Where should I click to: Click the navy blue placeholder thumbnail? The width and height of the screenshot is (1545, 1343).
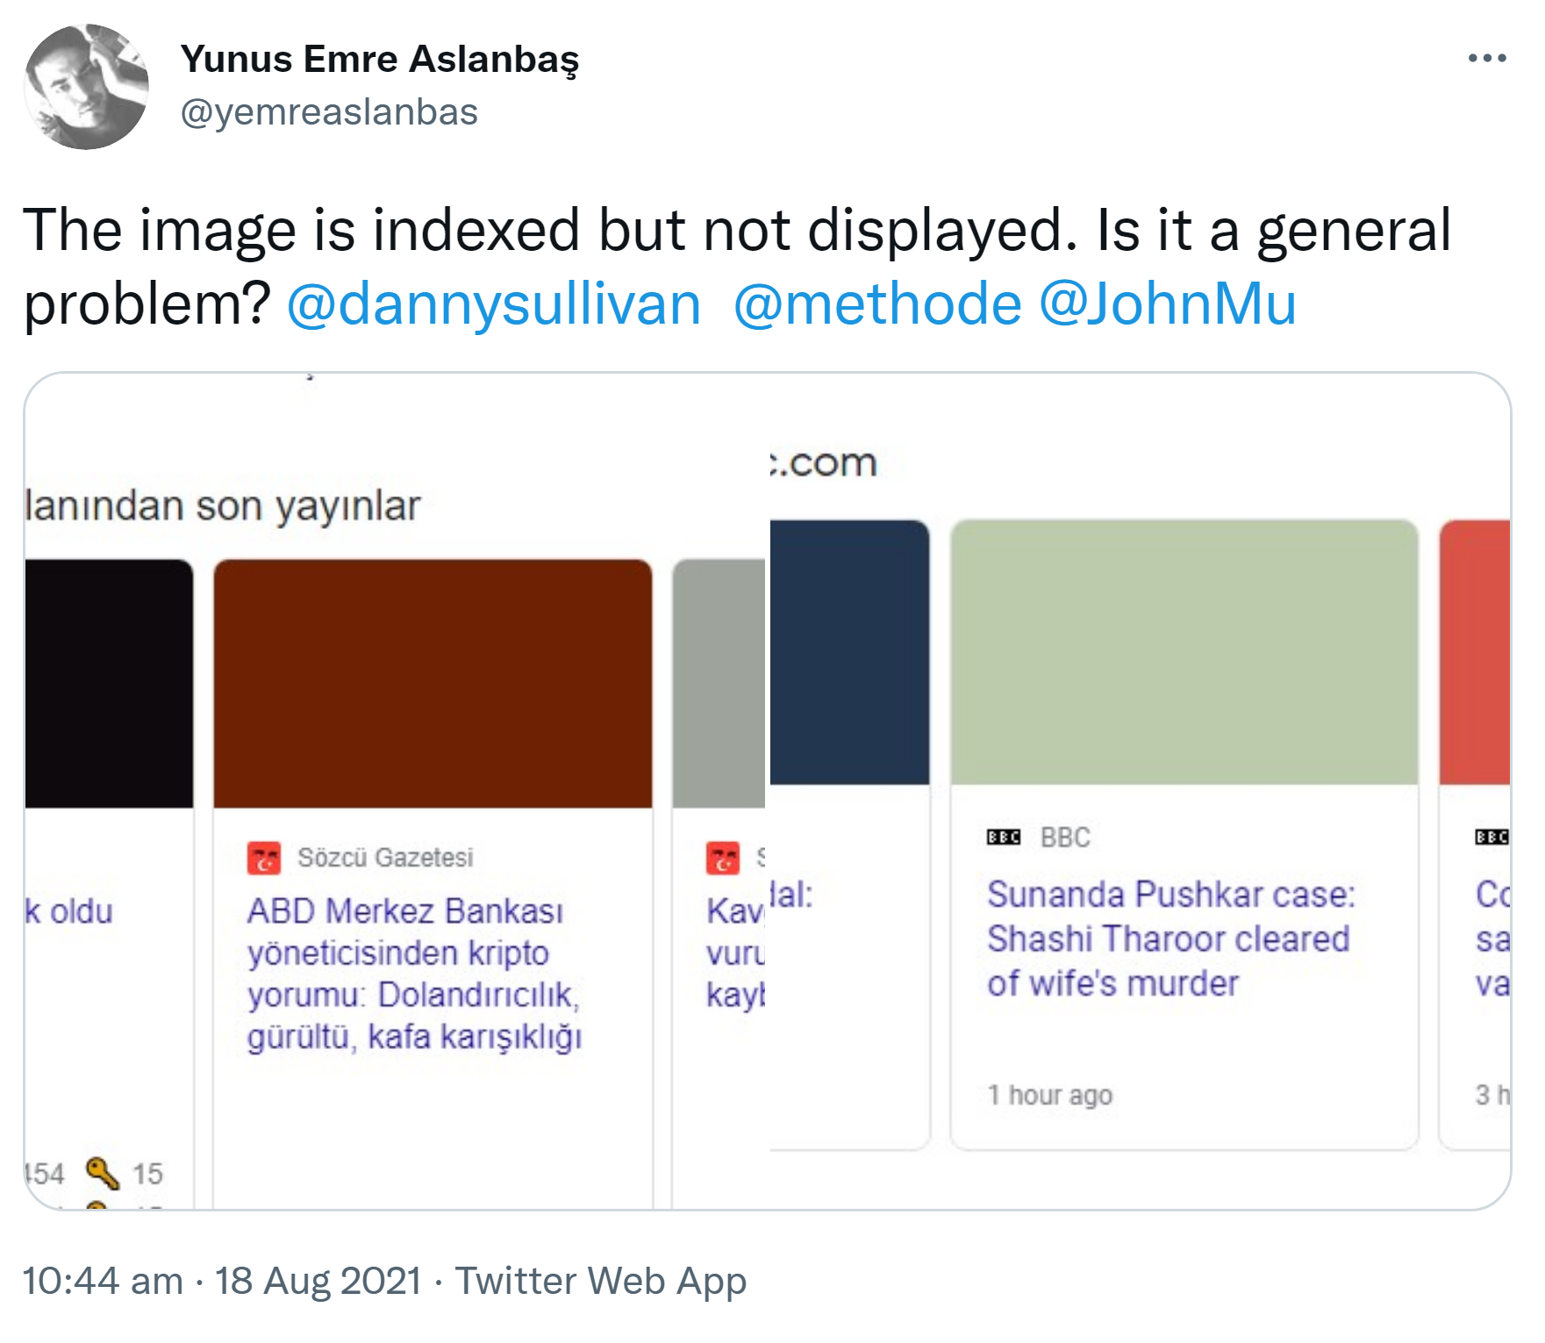[x=848, y=652]
